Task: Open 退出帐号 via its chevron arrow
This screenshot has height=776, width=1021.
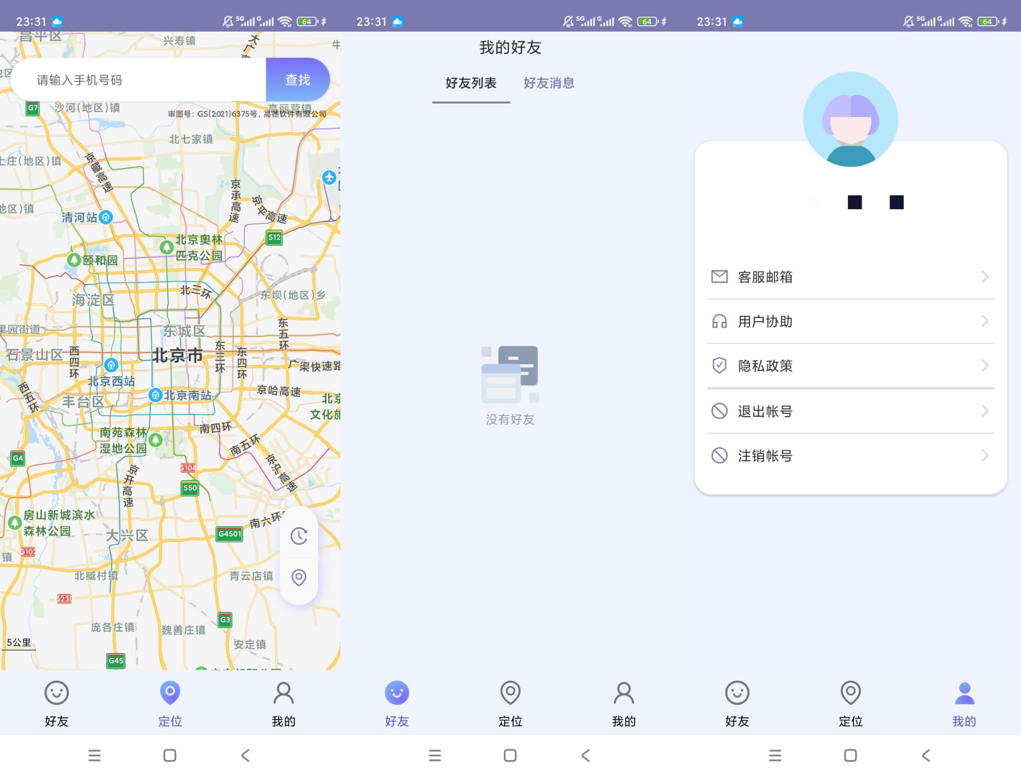Action: (985, 411)
